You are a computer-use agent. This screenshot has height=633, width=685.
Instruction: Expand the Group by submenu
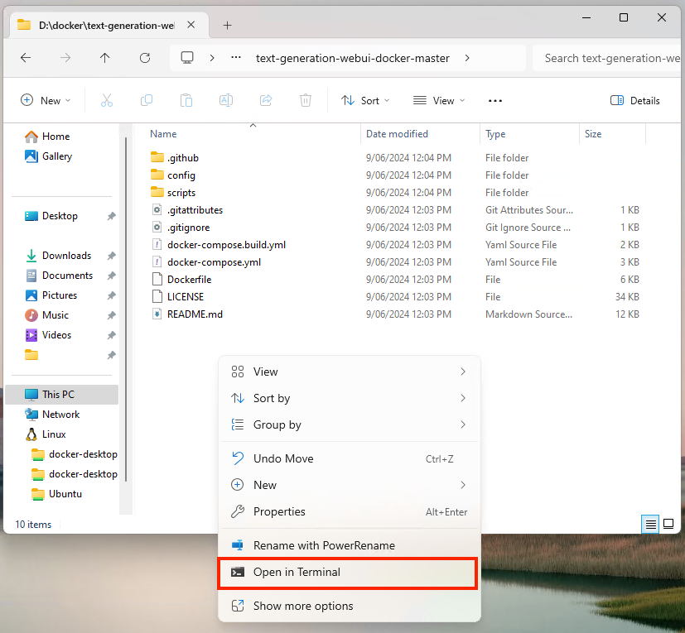349,424
